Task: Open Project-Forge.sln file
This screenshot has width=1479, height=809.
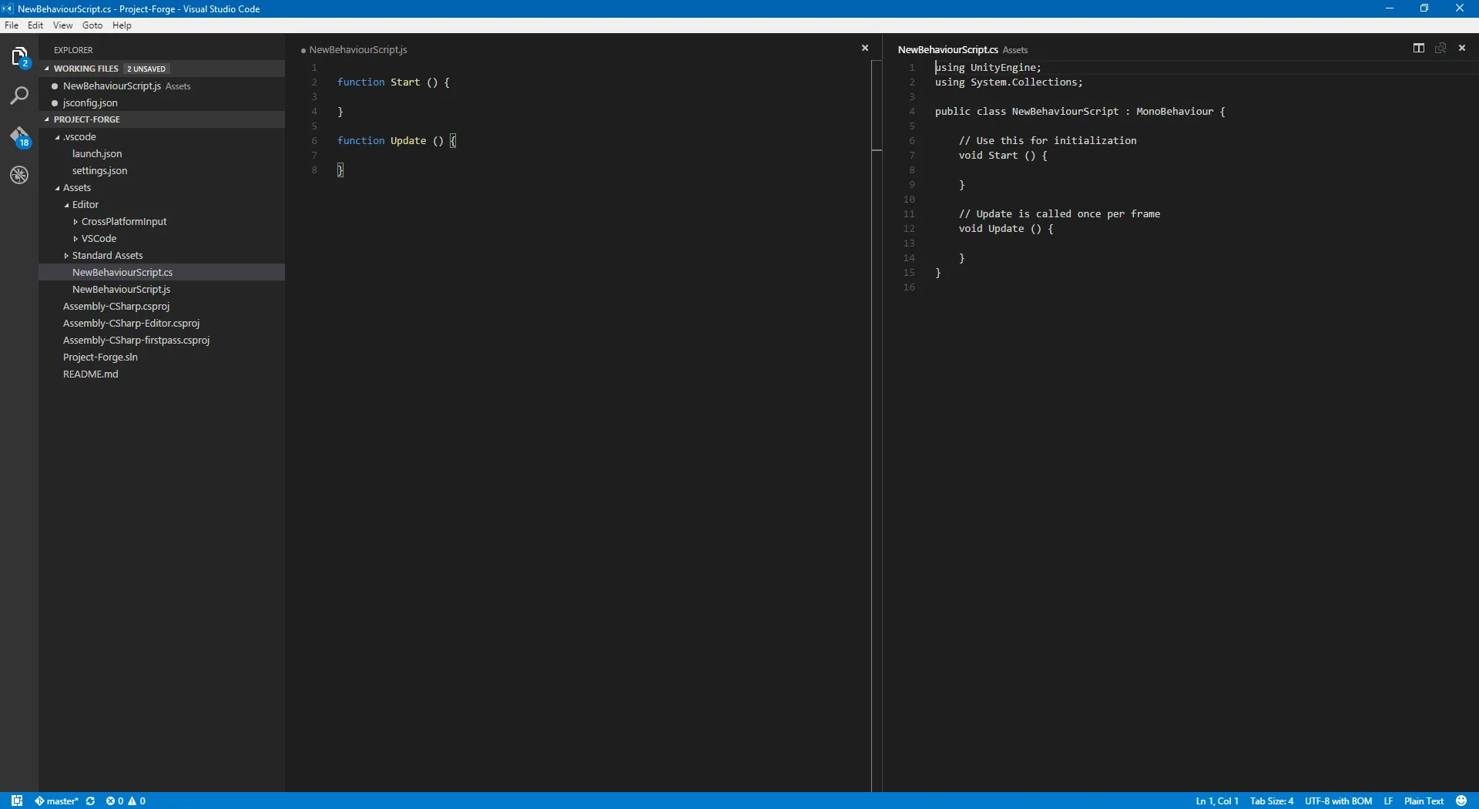Action: (x=162, y=357)
